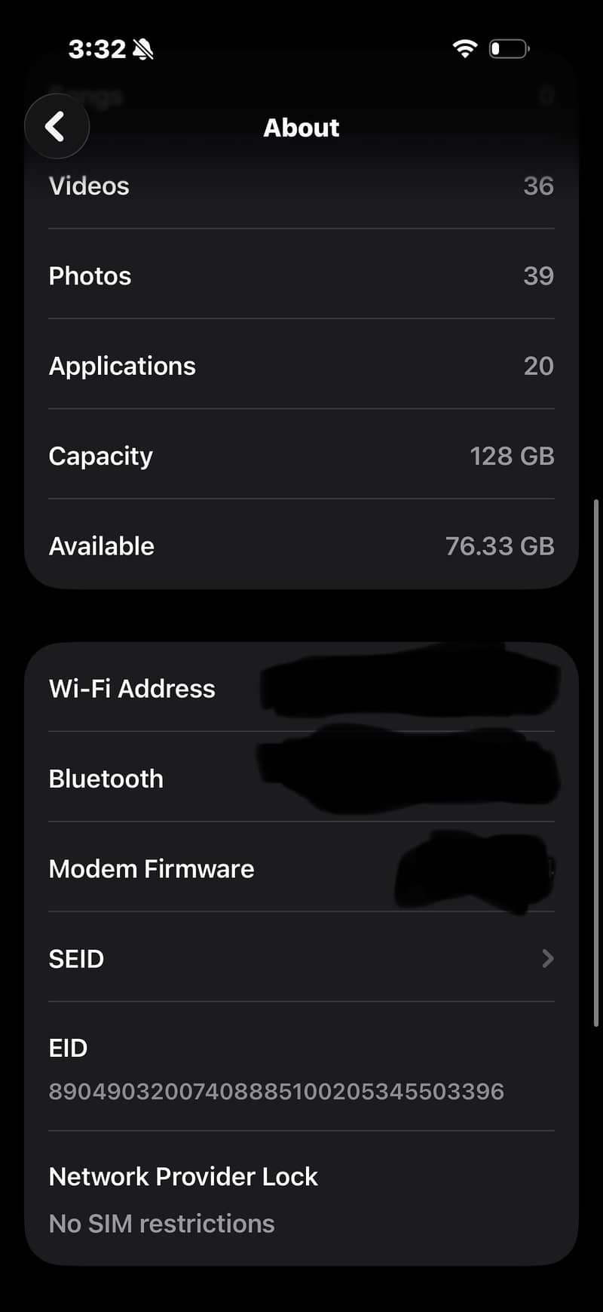Screen dimensions: 603x1312
Task: Select the Photos count row
Action: (x=301, y=276)
